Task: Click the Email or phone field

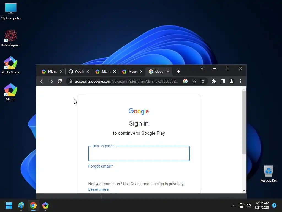Action: (x=139, y=153)
